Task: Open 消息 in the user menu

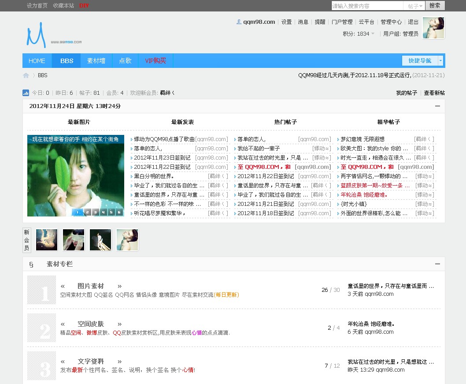Action: [x=303, y=22]
